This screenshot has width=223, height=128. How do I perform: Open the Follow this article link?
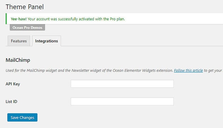[188, 71]
